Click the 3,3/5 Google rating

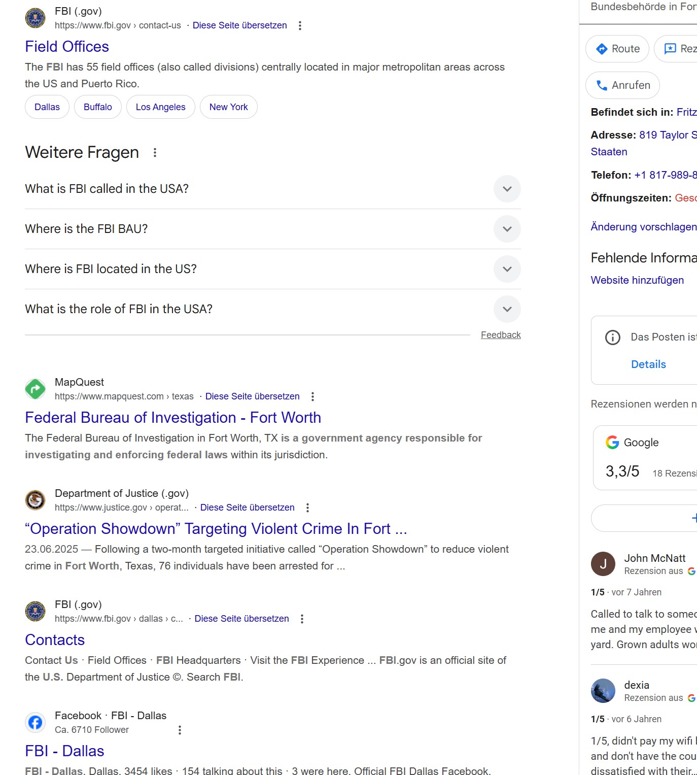click(x=622, y=471)
